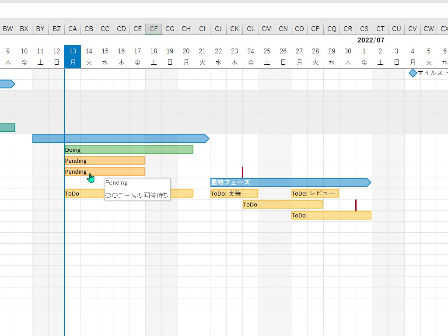Select column header BW
Screen dimensions: 448x336
point(8,29)
